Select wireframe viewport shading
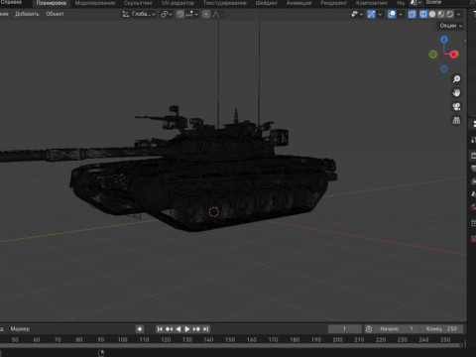 (x=423, y=14)
